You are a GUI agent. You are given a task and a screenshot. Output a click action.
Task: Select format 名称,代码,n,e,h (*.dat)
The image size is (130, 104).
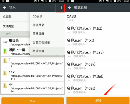(97, 78)
